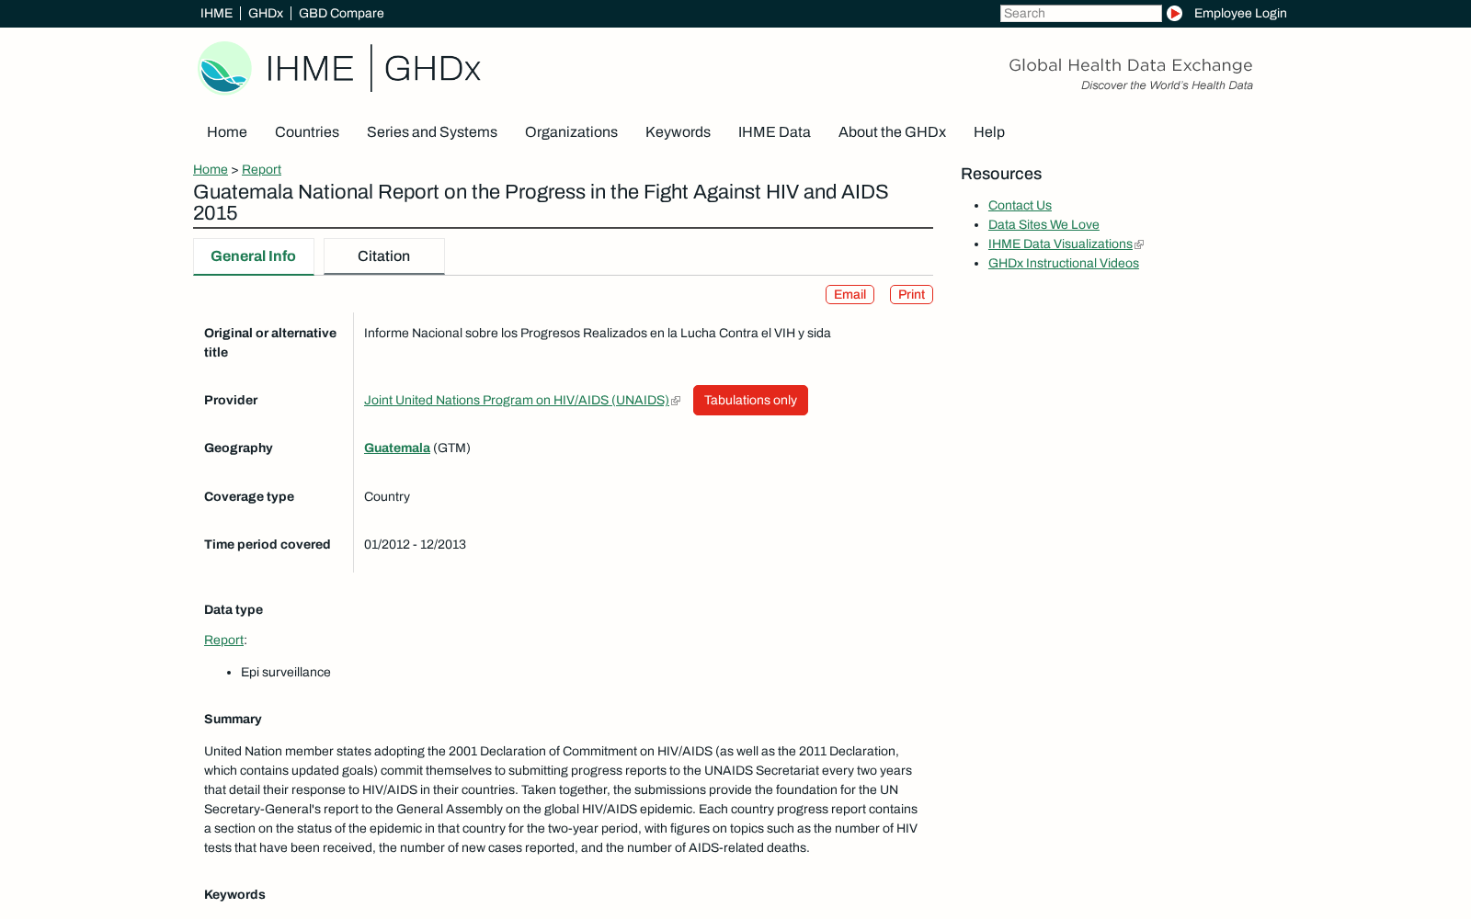
Task: Select the General Info tab
Action: 253,256
